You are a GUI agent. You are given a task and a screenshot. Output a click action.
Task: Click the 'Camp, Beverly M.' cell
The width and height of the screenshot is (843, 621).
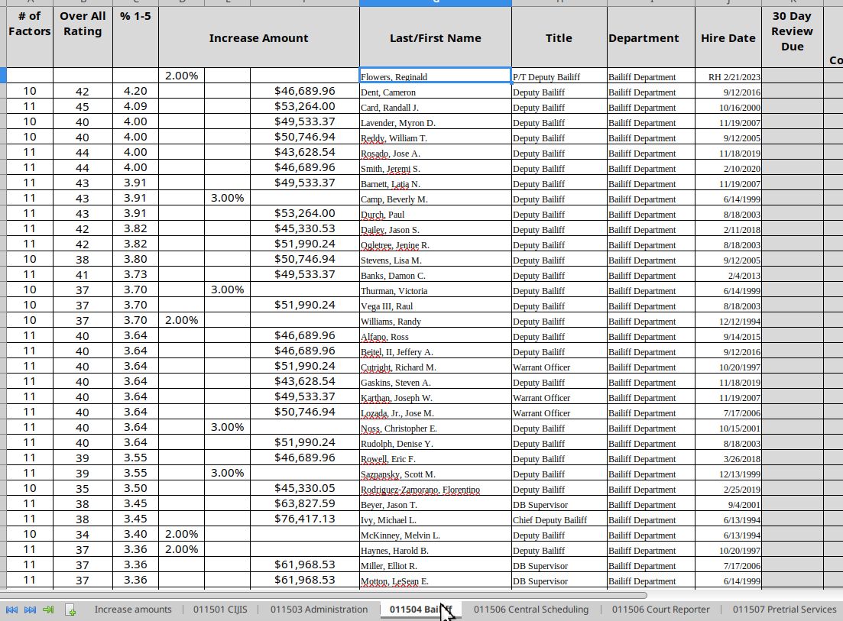coord(435,199)
